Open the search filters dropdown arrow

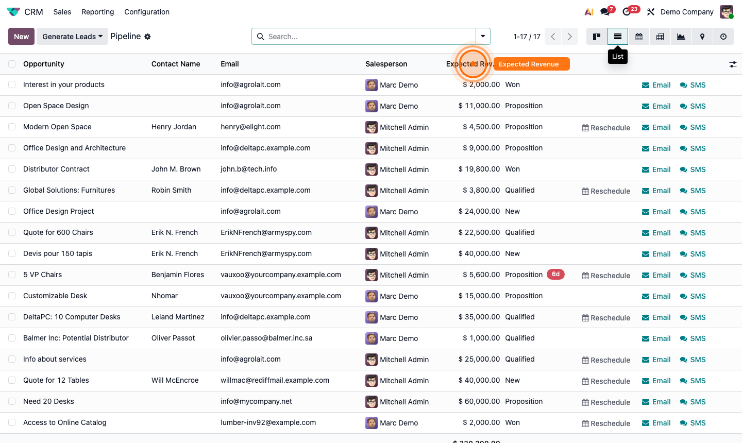click(x=483, y=37)
